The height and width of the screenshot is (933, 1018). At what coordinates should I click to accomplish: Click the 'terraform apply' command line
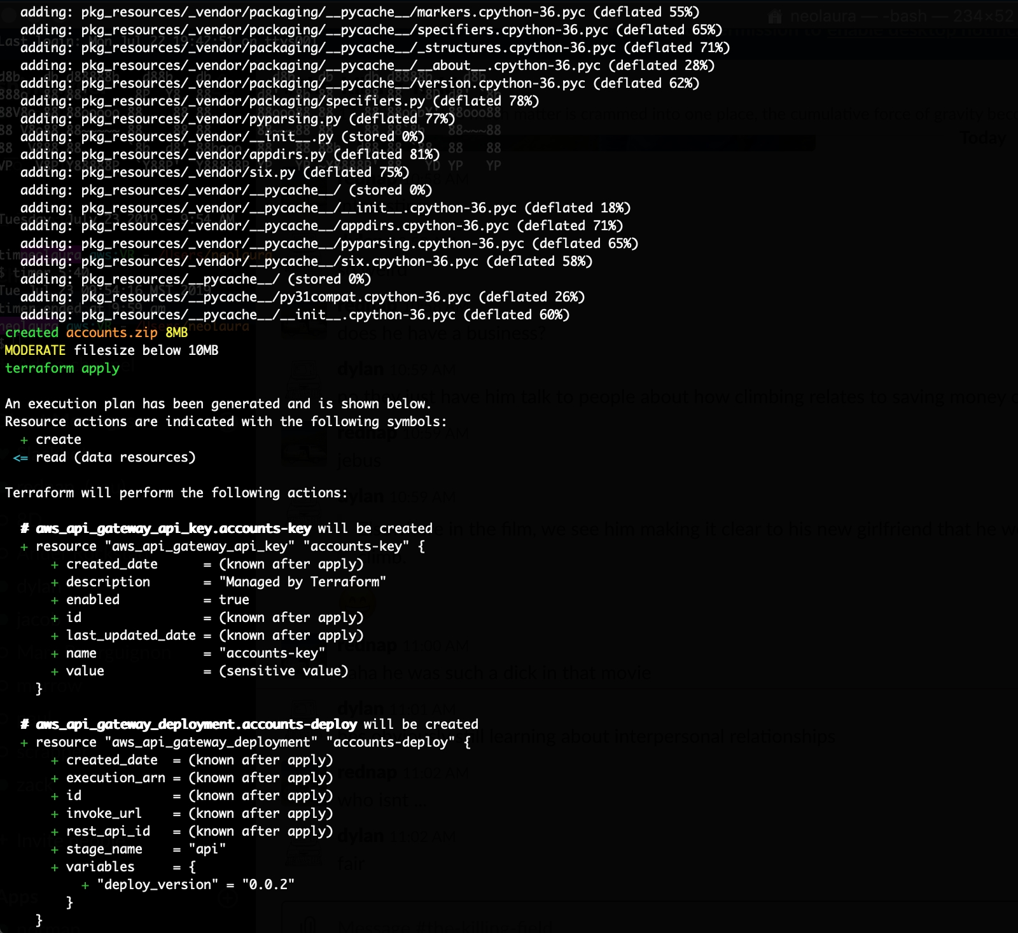62,368
